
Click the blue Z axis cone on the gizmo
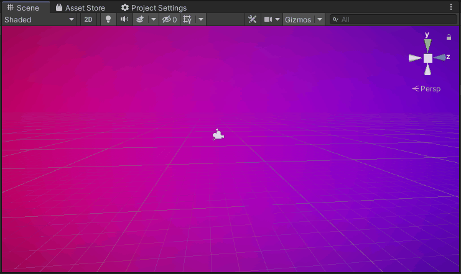440,58
